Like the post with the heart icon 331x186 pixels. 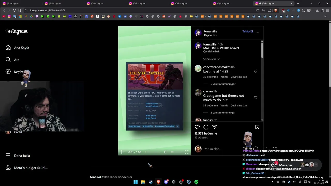(197, 127)
